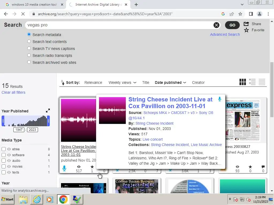Open Windows Media Player from the taskbar
Screen dimensions: 274x205
point(50,199)
